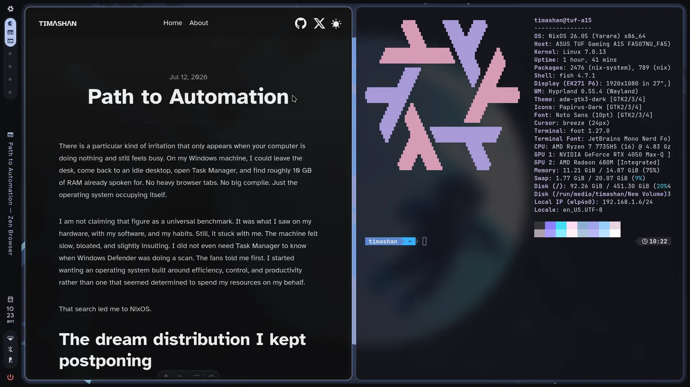Toggle light/dark theme with sun icon
The image size is (690, 387).
[336, 24]
